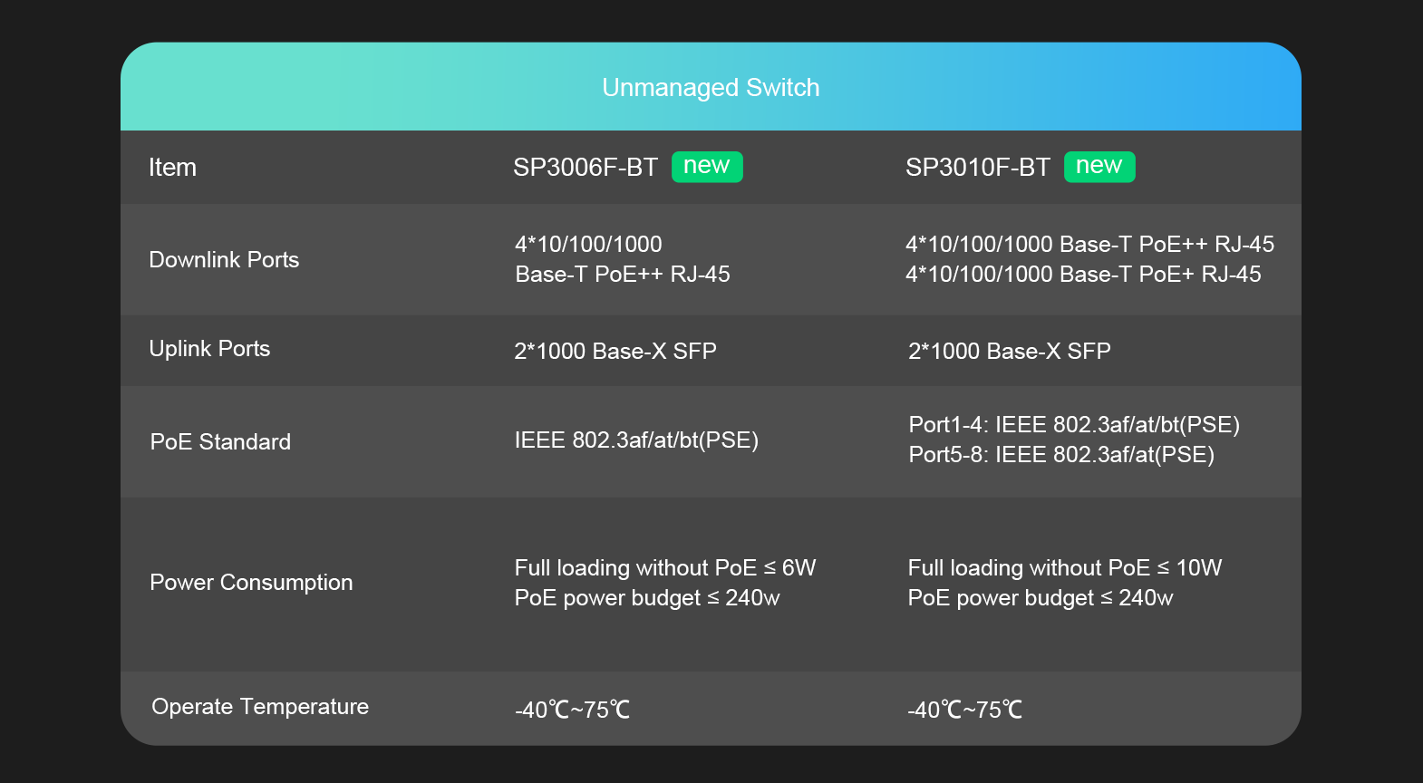The image size is (1423, 783).
Task: Click the green new badge beside SP3010F-BT
Action: point(1099,167)
